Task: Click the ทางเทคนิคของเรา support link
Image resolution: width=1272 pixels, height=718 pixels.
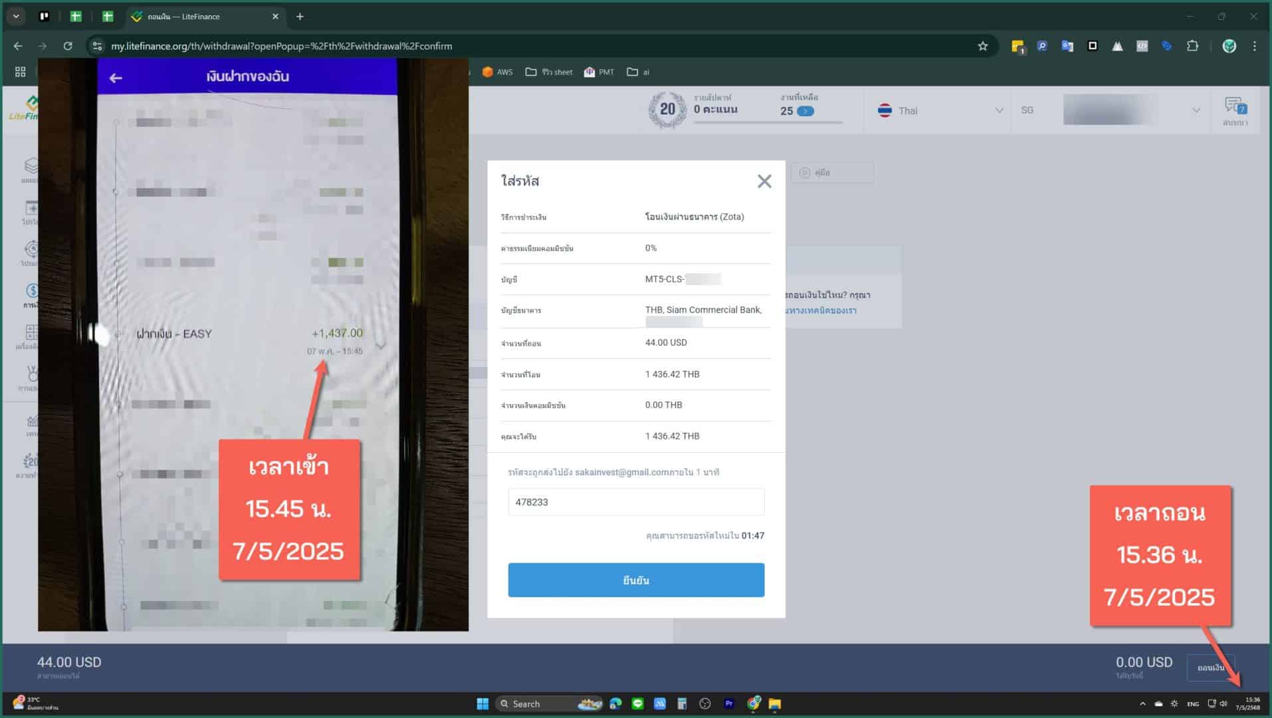Action: click(821, 310)
